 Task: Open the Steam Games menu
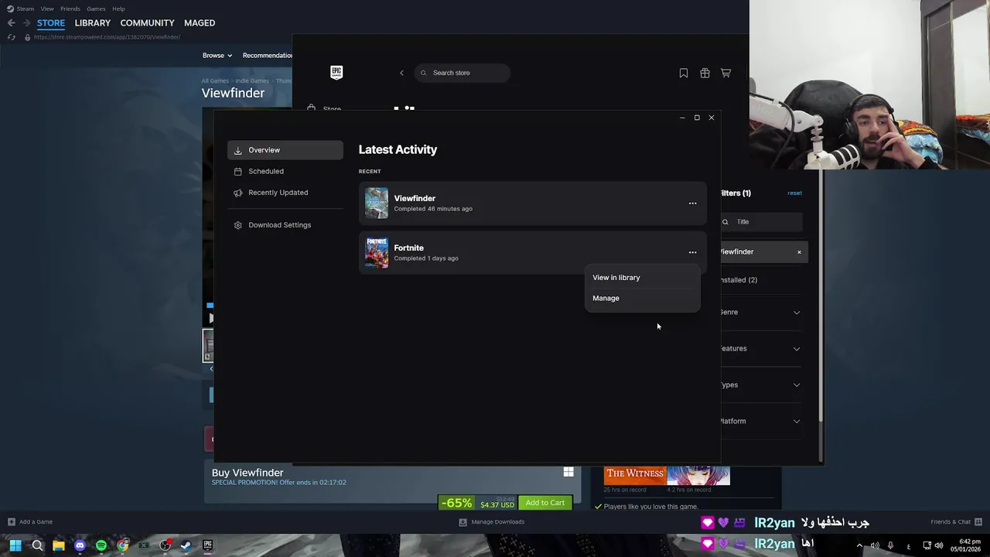(x=96, y=9)
